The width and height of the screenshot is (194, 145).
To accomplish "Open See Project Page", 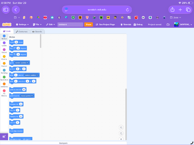I will pyautogui.click(x=105, y=25).
